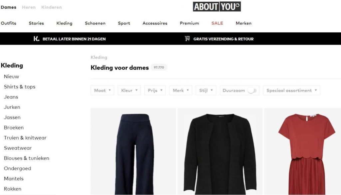
Task: Expand the Speciaal assortiment dropdown
Action: pos(291,90)
